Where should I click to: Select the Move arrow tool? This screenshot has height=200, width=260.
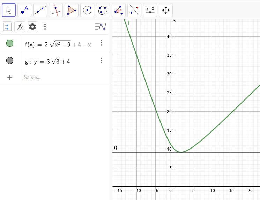point(9,10)
